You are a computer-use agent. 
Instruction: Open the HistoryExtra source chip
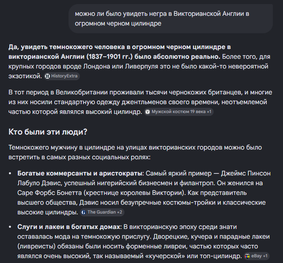pyautogui.click(x=62, y=76)
